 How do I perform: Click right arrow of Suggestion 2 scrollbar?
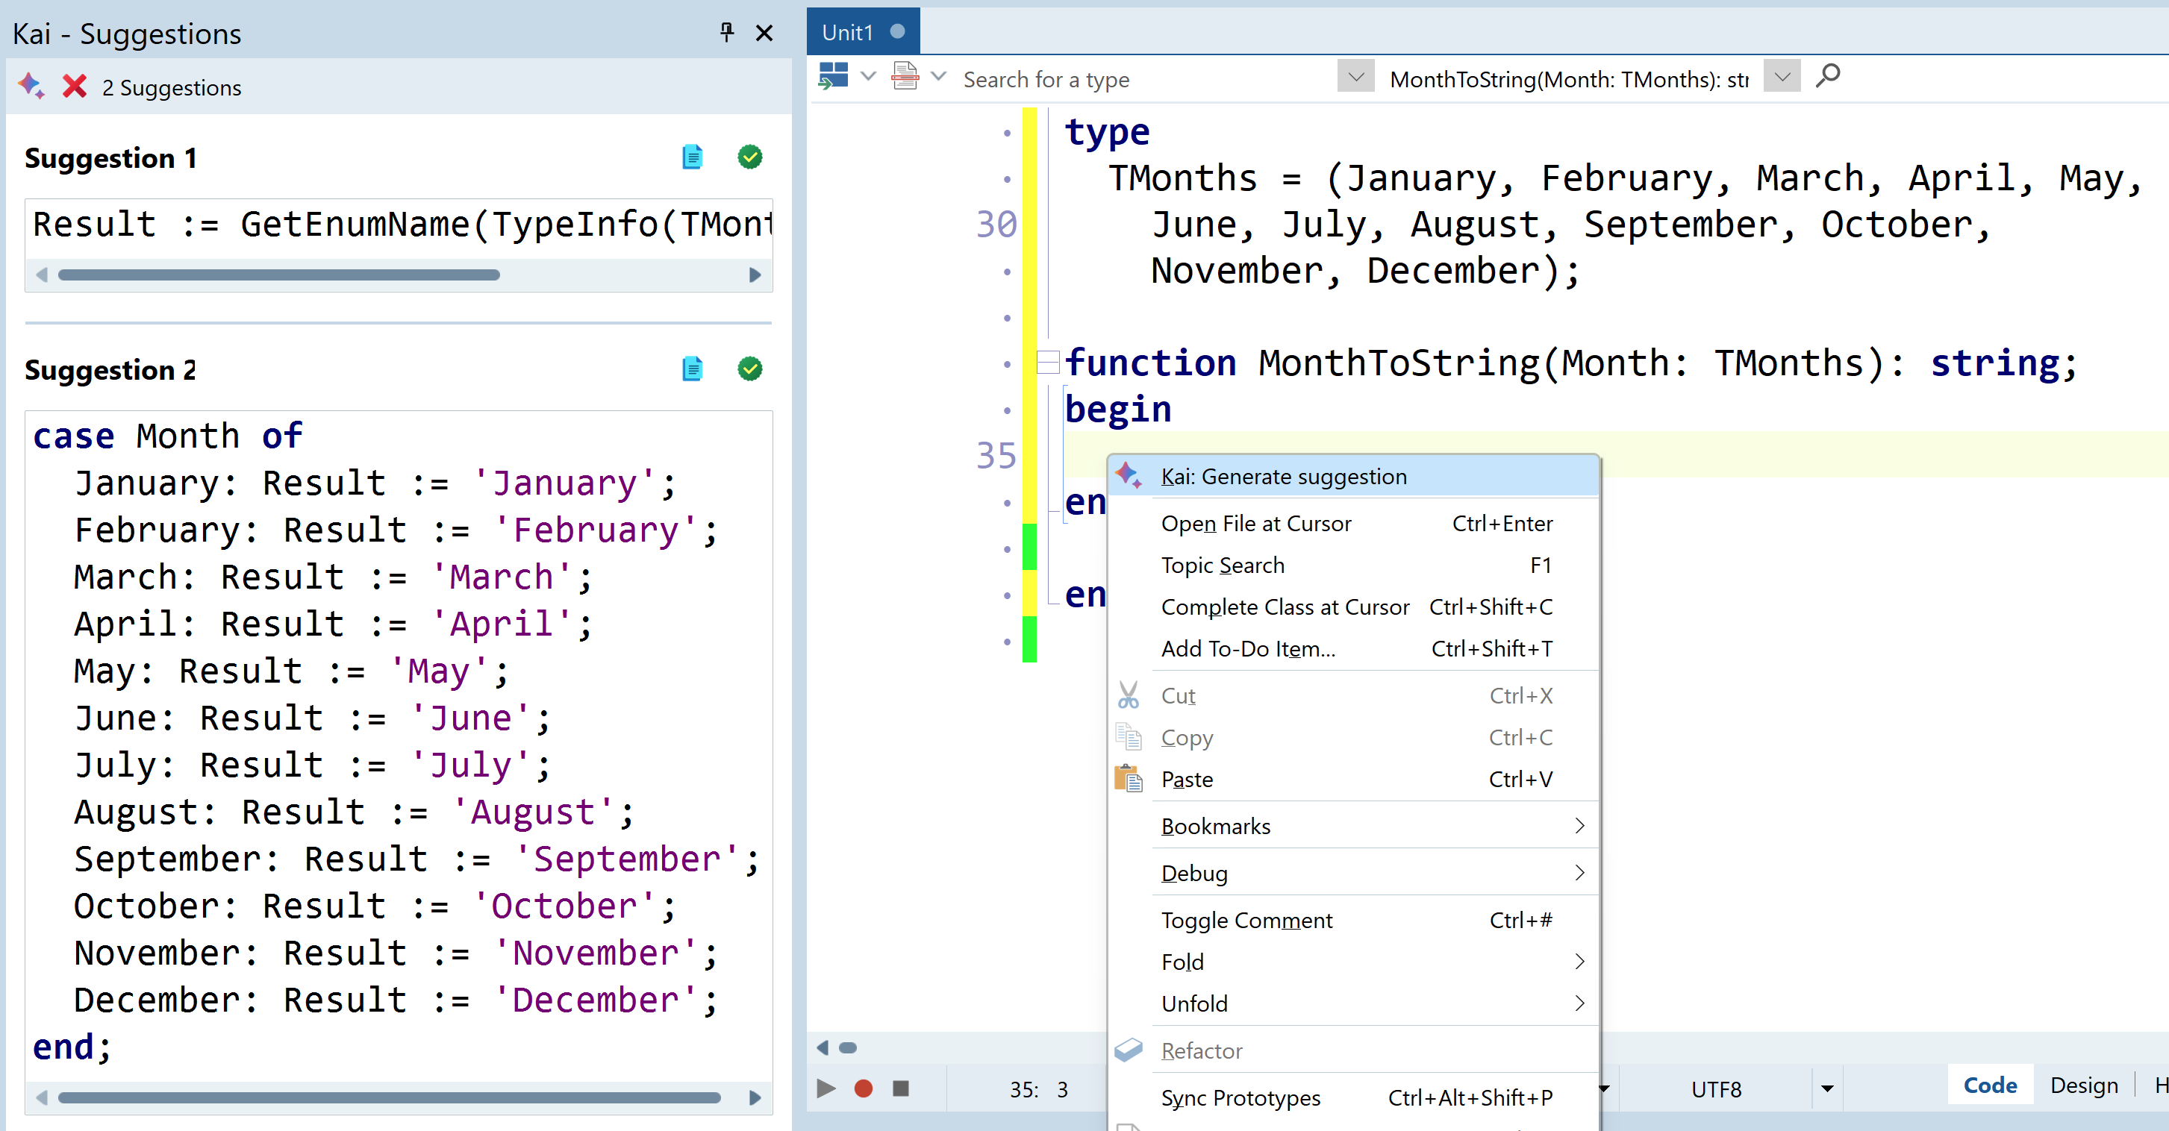755,1097
